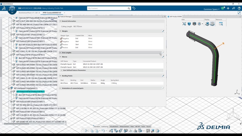The width and height of the screenshot is (242, 136).
Task: Click the search magnifier in My Content
Action: 129,8
